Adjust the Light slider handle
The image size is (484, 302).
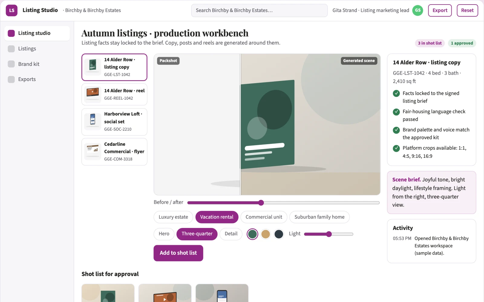329,234
